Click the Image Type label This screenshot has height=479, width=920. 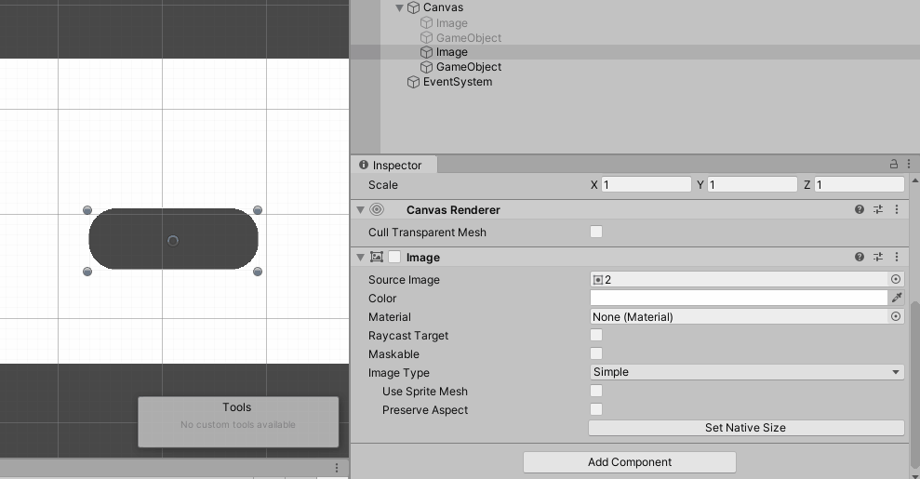tap(399, 373)
